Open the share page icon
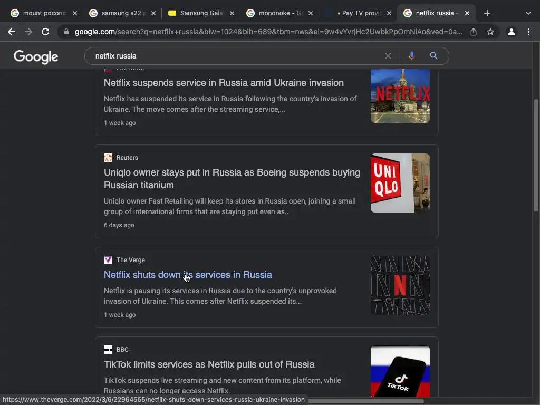Screen dimensions: 540x405 (x=474, y=32)
